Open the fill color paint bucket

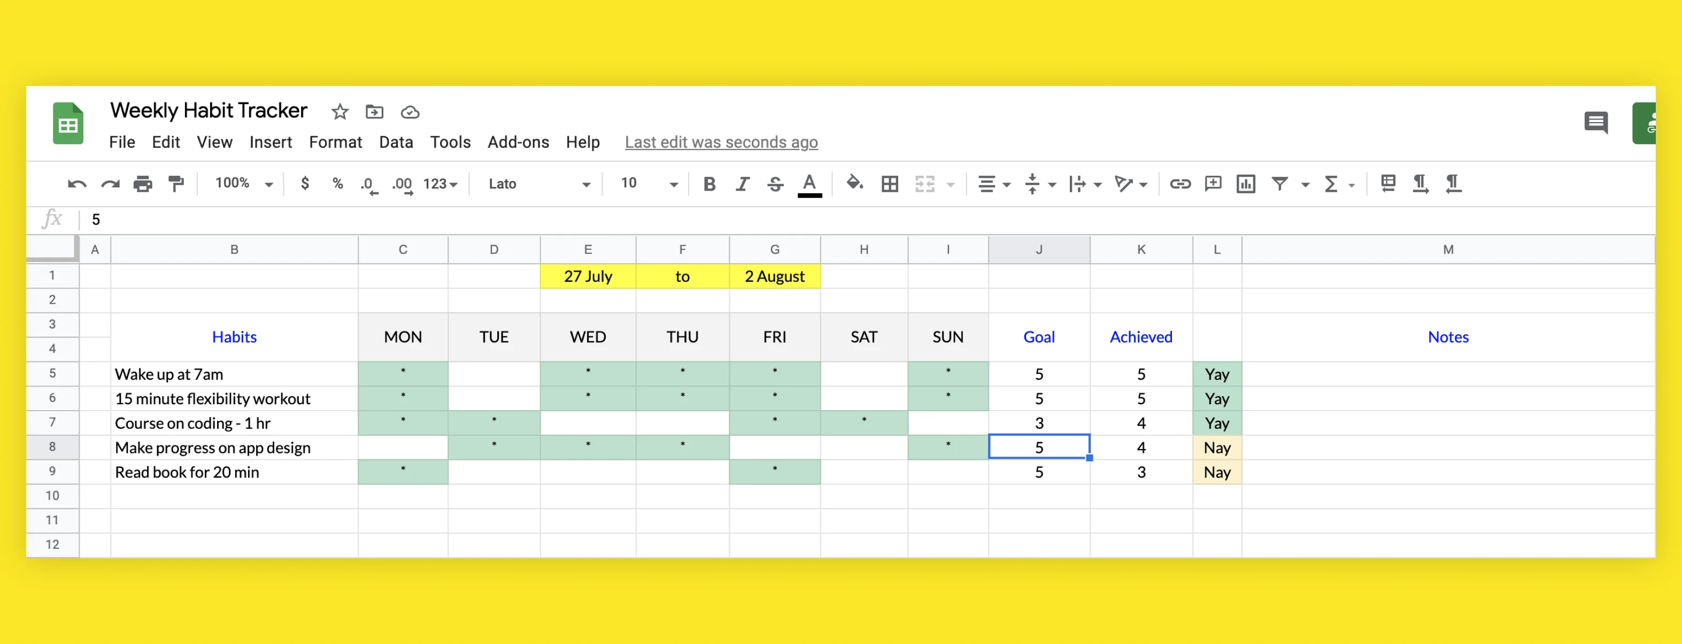tap(853, 184)
